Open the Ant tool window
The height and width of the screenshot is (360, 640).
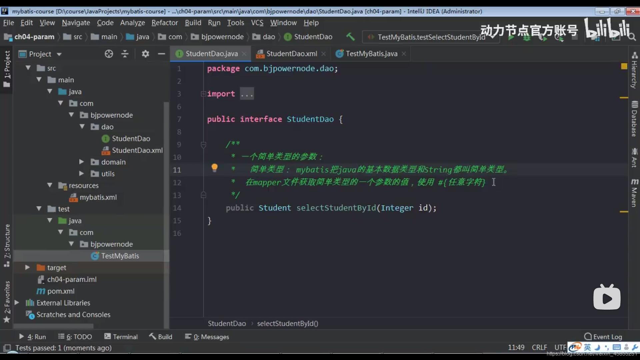[x=634, y=158]
